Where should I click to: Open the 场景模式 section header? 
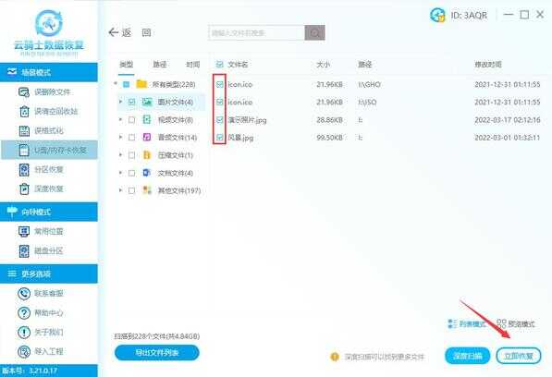coord(49,72)
